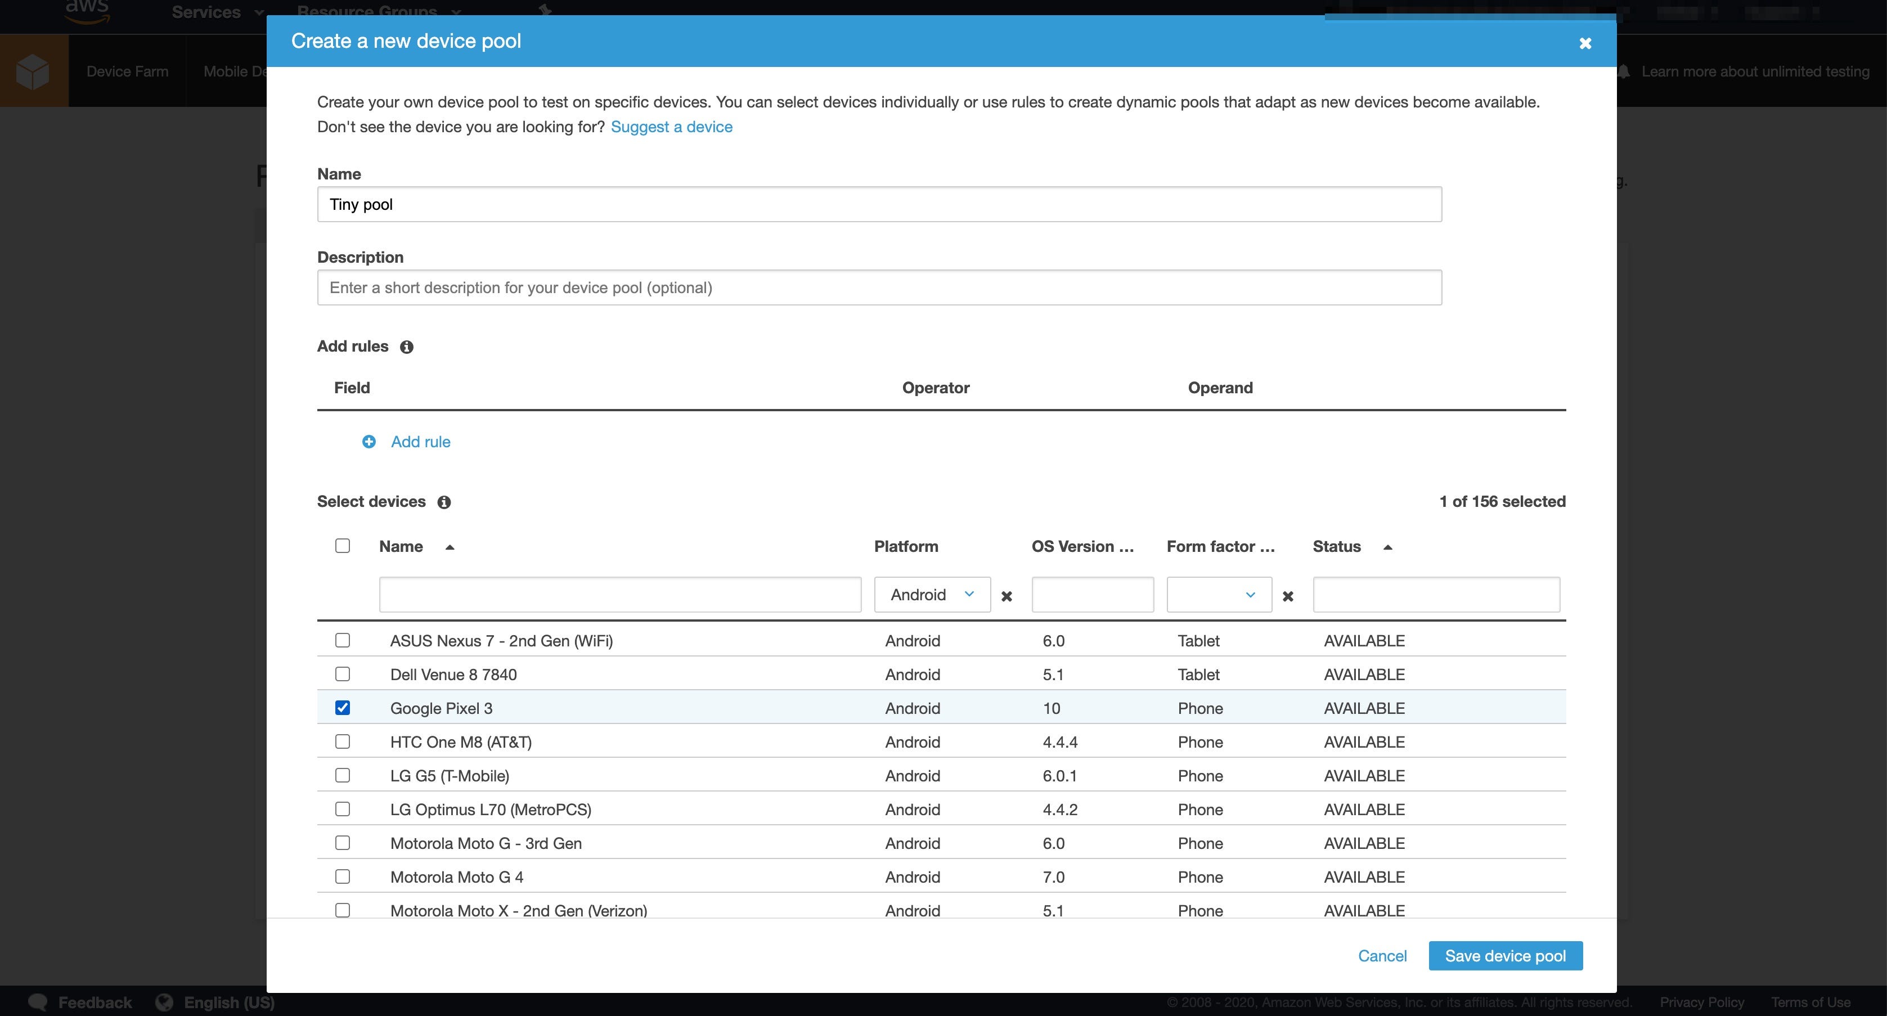Tick the Motorola Moto G 4 checkbox

pyautogui.click(x=342, y=876)
